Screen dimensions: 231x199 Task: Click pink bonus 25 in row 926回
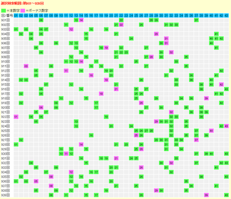point(136,135)
